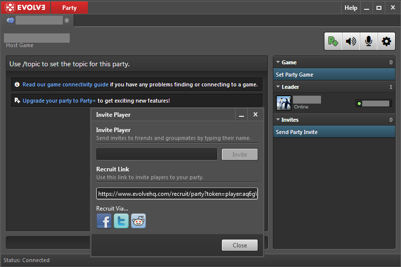Select the recruit link URL field
The image size is (401, 267).
pos(177,193)
